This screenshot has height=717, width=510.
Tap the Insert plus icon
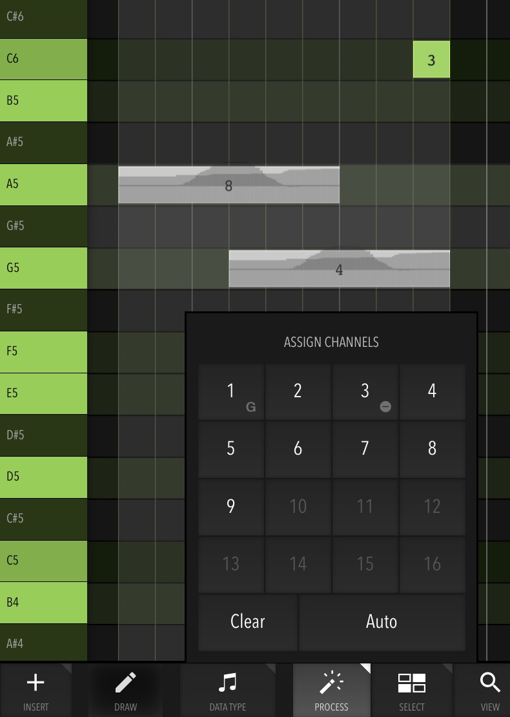click(x=36, y=682)
